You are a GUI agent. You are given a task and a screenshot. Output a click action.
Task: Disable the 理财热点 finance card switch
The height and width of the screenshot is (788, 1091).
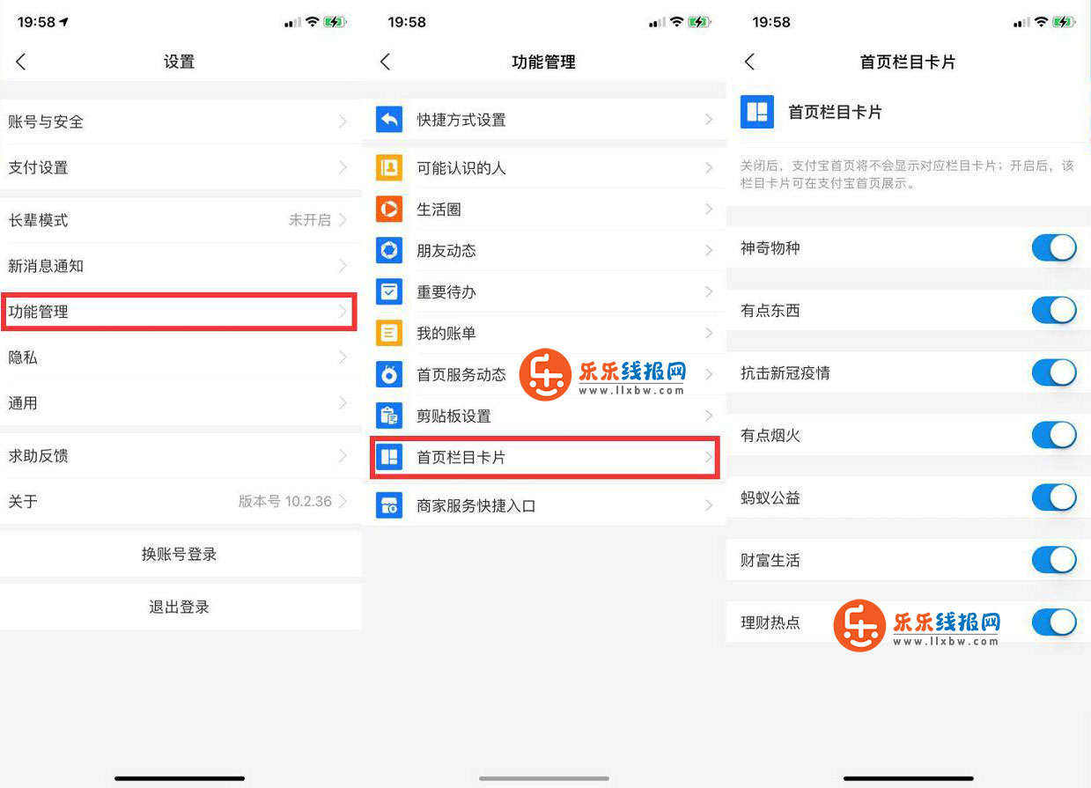point(1053,622)
